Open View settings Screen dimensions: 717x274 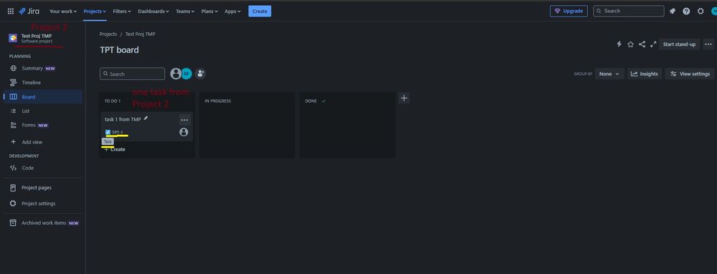click(x=690, y=74)
